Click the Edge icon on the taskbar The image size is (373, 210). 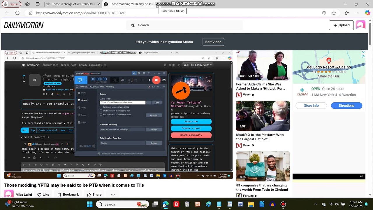(x=166, y=204)
